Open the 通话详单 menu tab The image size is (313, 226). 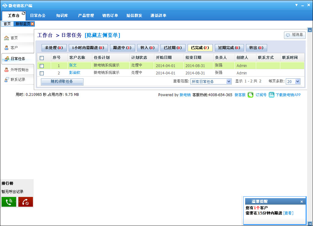coord(159,15)
